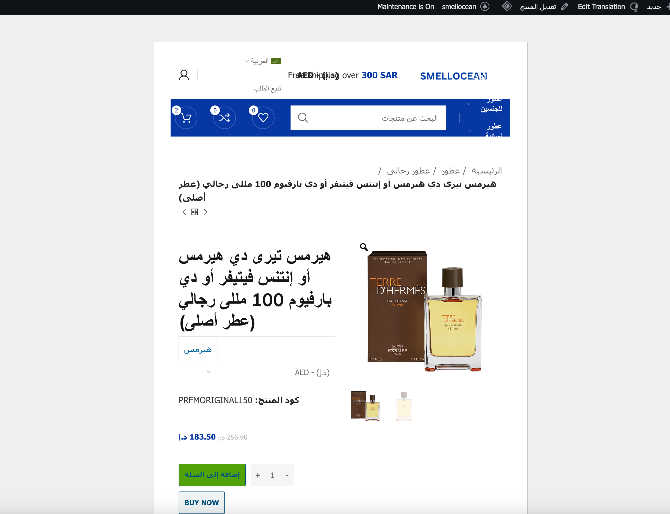Expand العربية language dropdown

click(263, 61)
